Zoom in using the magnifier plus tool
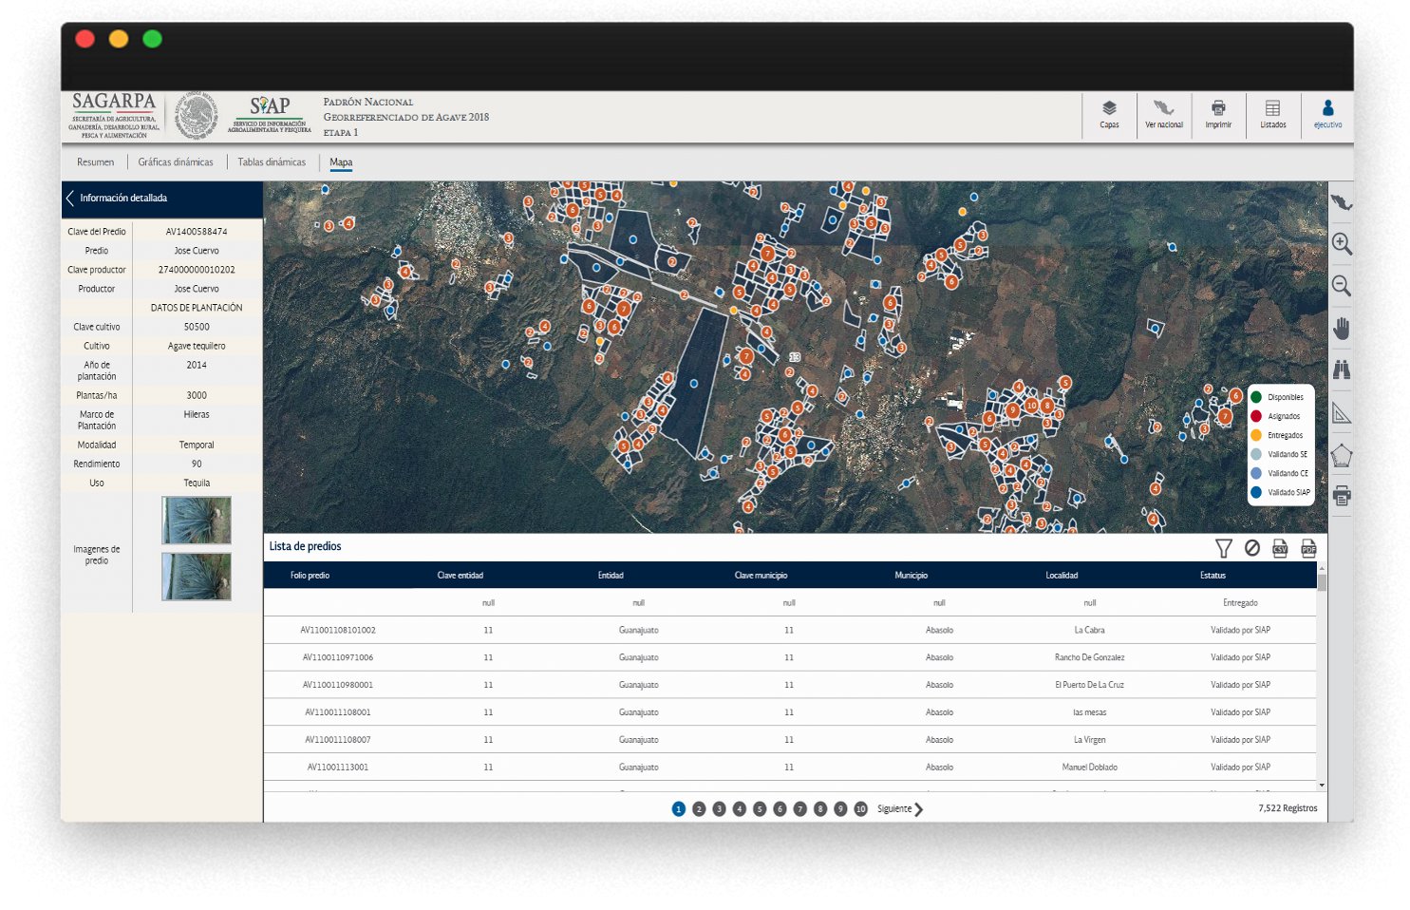 1341,244
